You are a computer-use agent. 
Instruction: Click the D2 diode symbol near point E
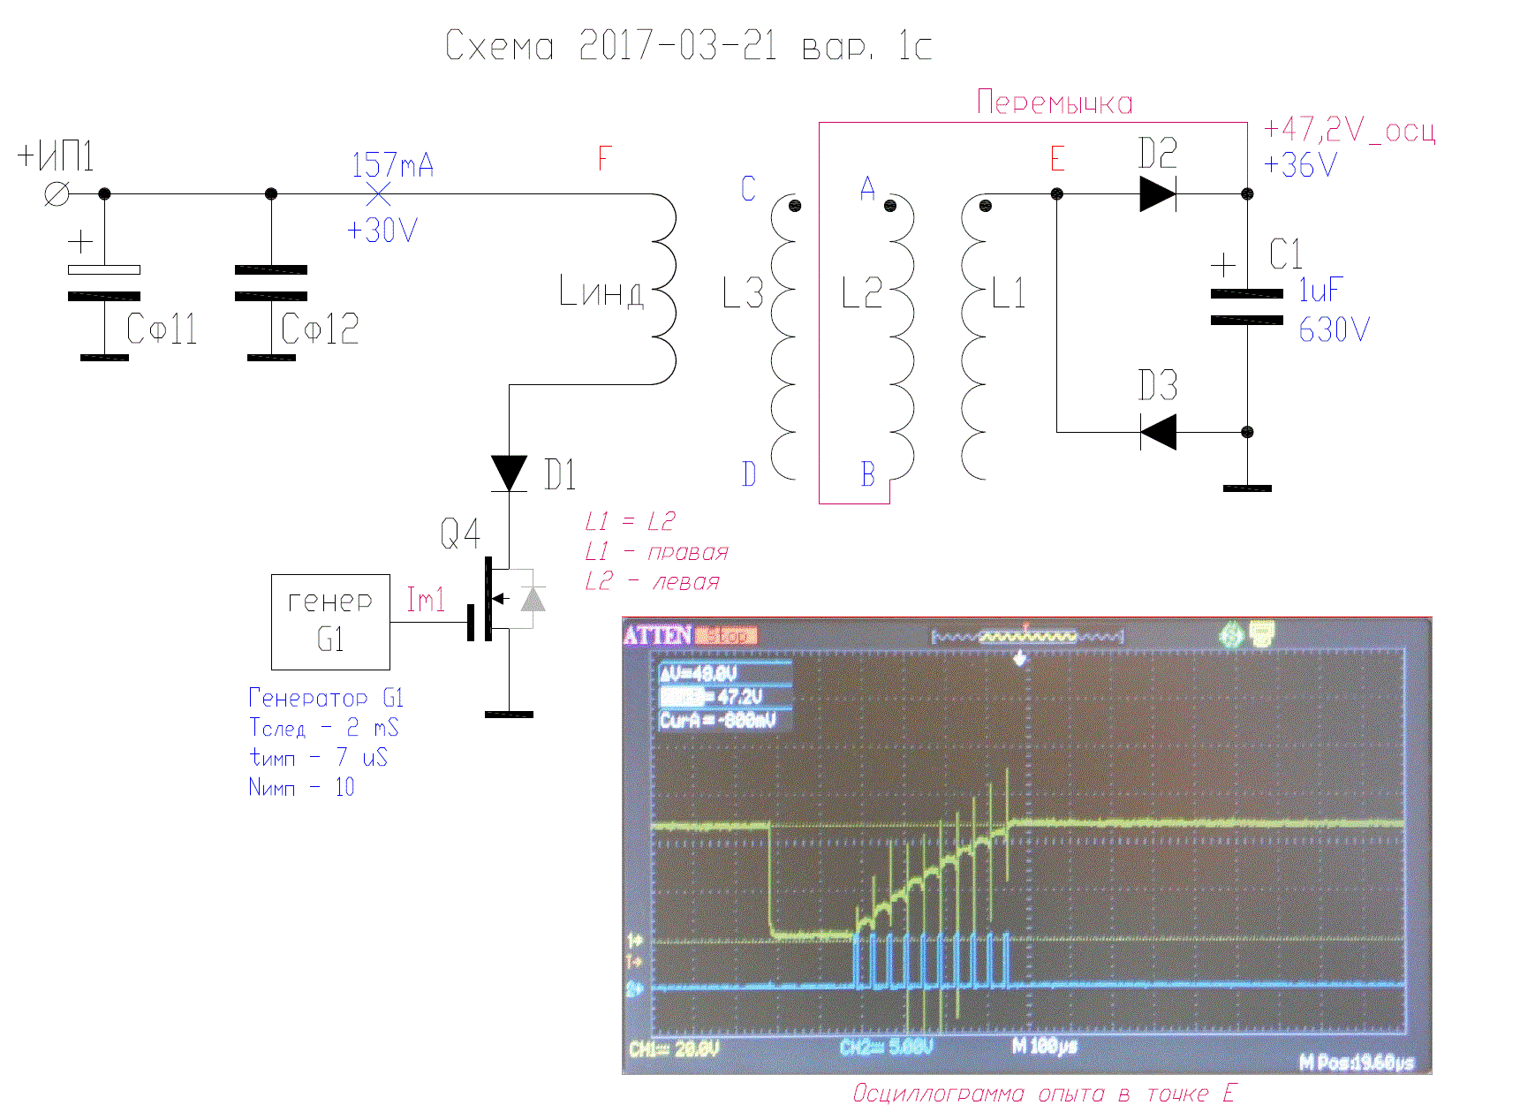pyautogui.click(x=1158, y=193)
